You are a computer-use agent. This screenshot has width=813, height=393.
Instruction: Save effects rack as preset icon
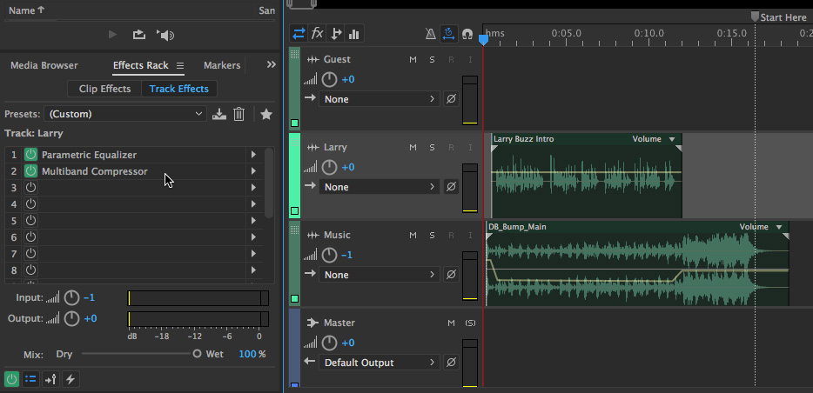(x=219, y=114)
